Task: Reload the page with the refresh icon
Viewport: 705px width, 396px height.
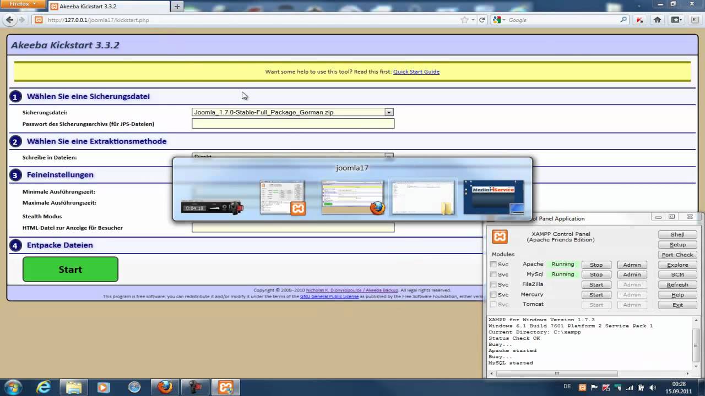Action: coord(482,20)
